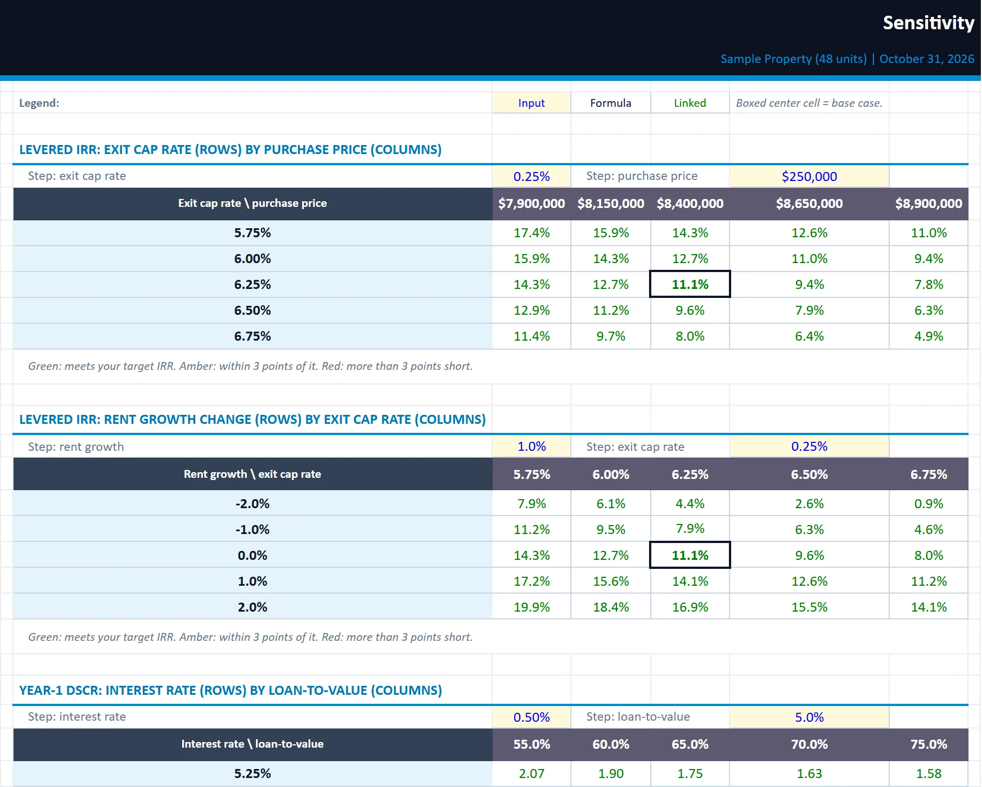Click the 19.9% IRR cell
982x787 pixels.
coord(531,607)
